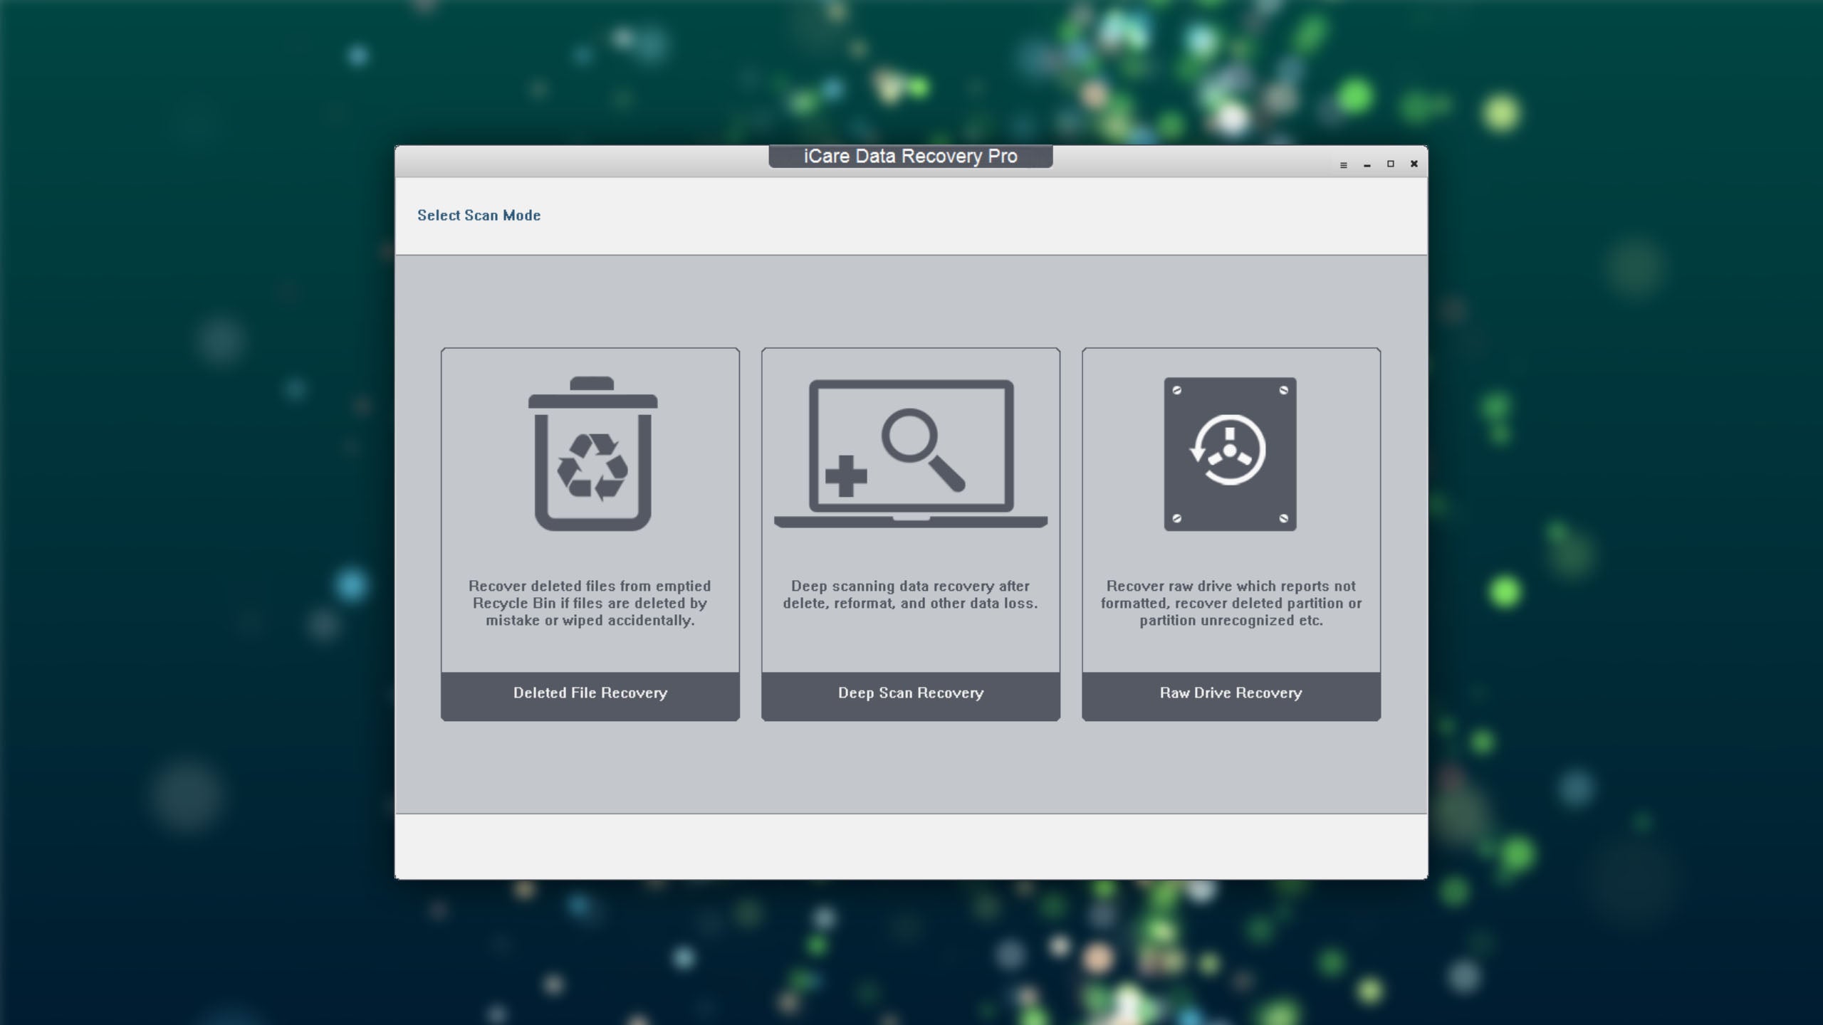Click the deep scanning data recovery description

tap(910, 594)
